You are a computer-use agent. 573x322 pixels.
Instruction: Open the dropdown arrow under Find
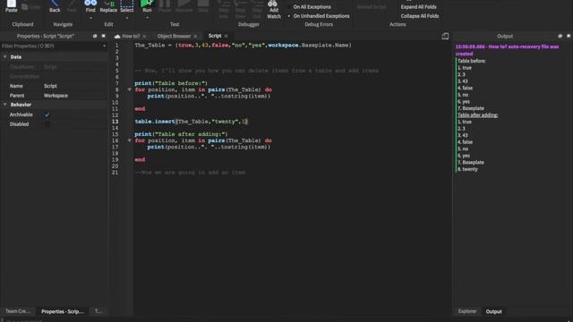(90, 18)
